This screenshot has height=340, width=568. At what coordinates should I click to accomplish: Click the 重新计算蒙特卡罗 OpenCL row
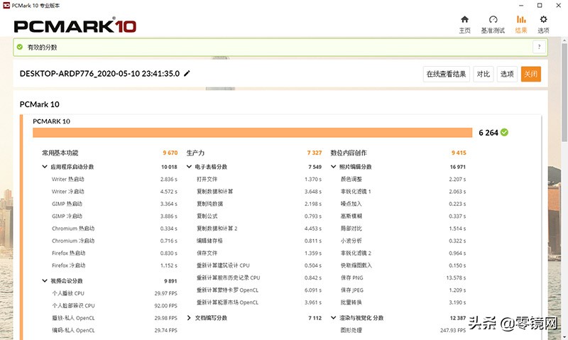[x=259, y=290]
